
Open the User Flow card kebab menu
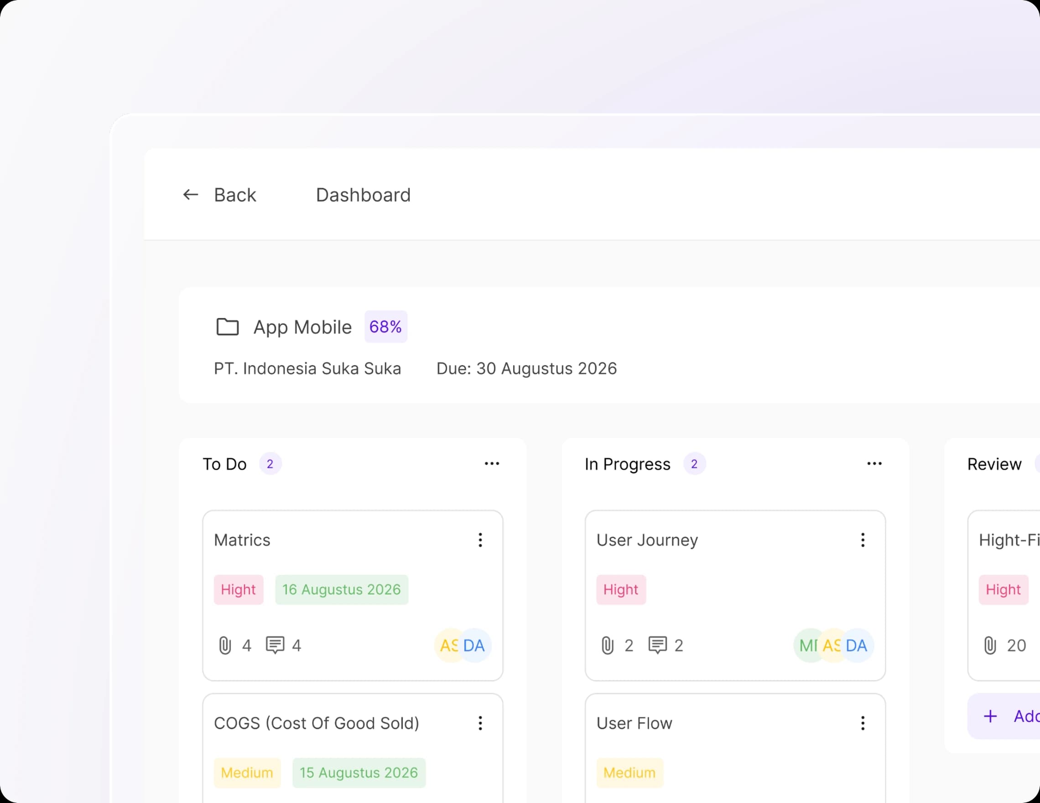pos(863,723)
